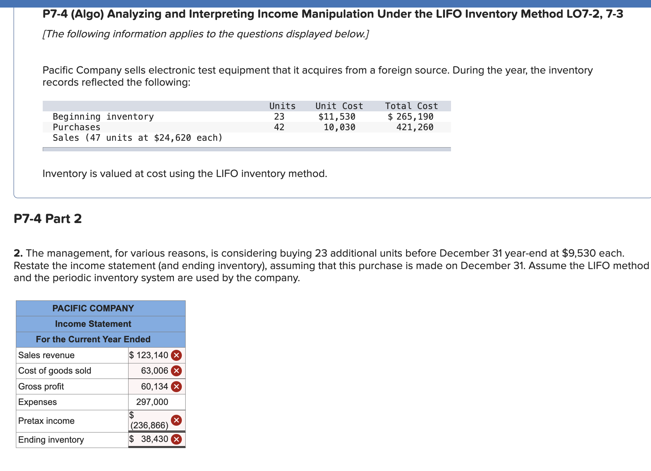This screenshot has width=651, height=471.
Task: Click the "Sales revenue" row label
Action: pos(46,355)
